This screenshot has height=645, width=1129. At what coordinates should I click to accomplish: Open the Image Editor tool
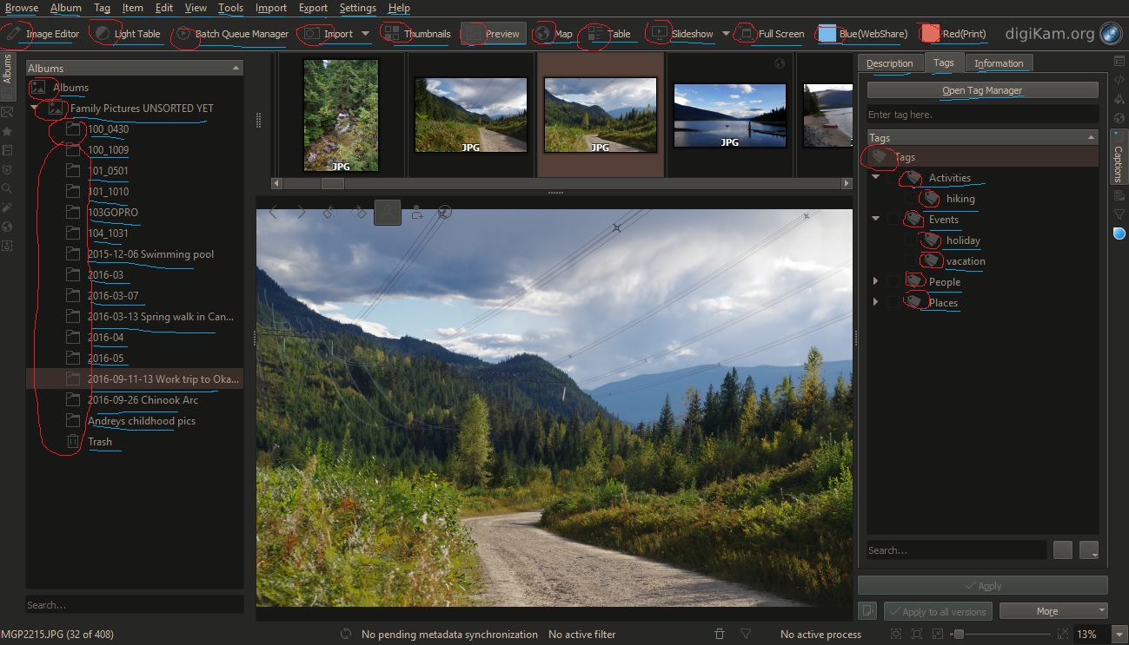pos(42,34)
